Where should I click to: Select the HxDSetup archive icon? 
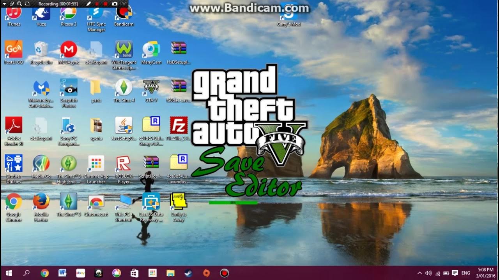(179, 53)
